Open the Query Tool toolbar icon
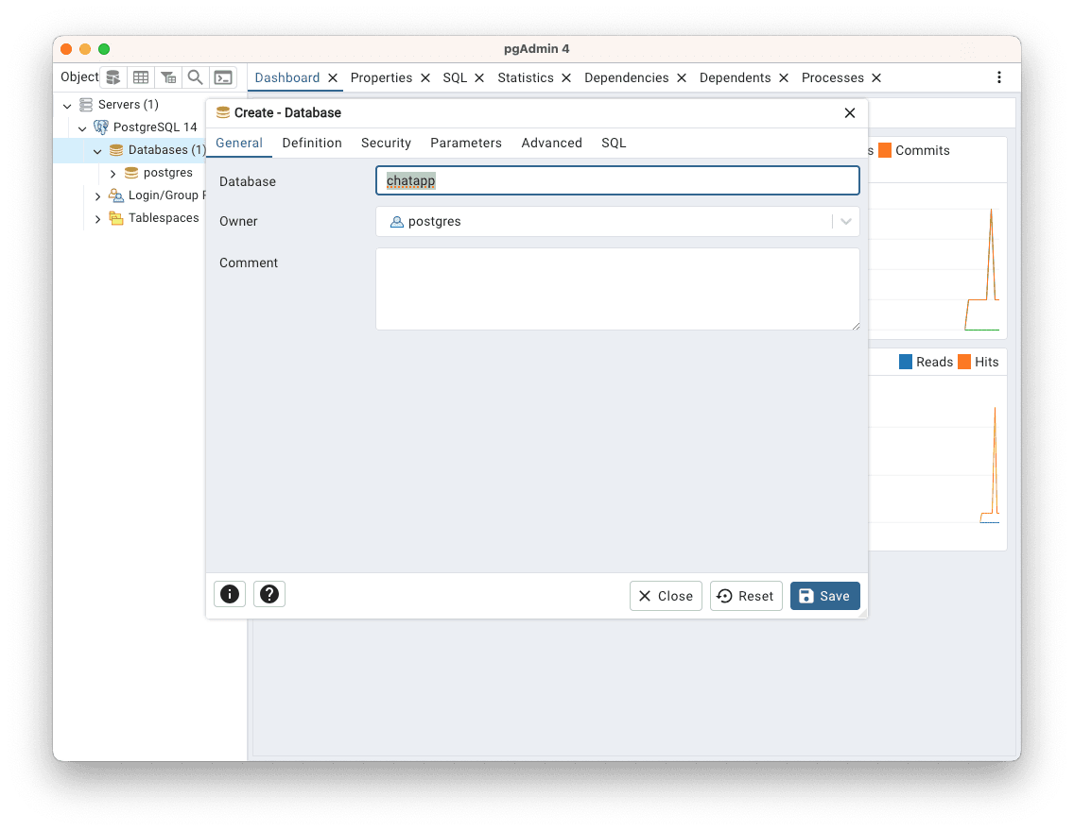This screenshot has width=1074, height=831. pos(113,77)
